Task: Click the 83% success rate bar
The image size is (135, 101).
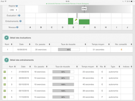Action: (63, 72)
